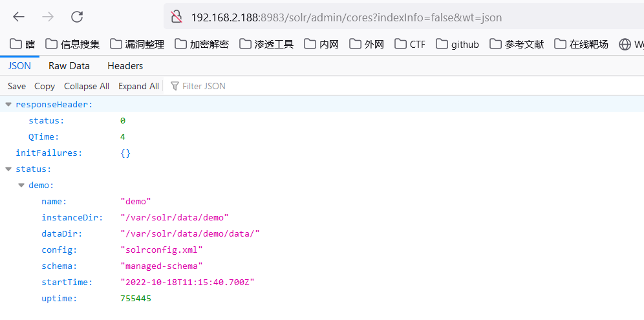Open the github bookmark folder
Viewport: 644px width, 320px height.
pos(458,44)
